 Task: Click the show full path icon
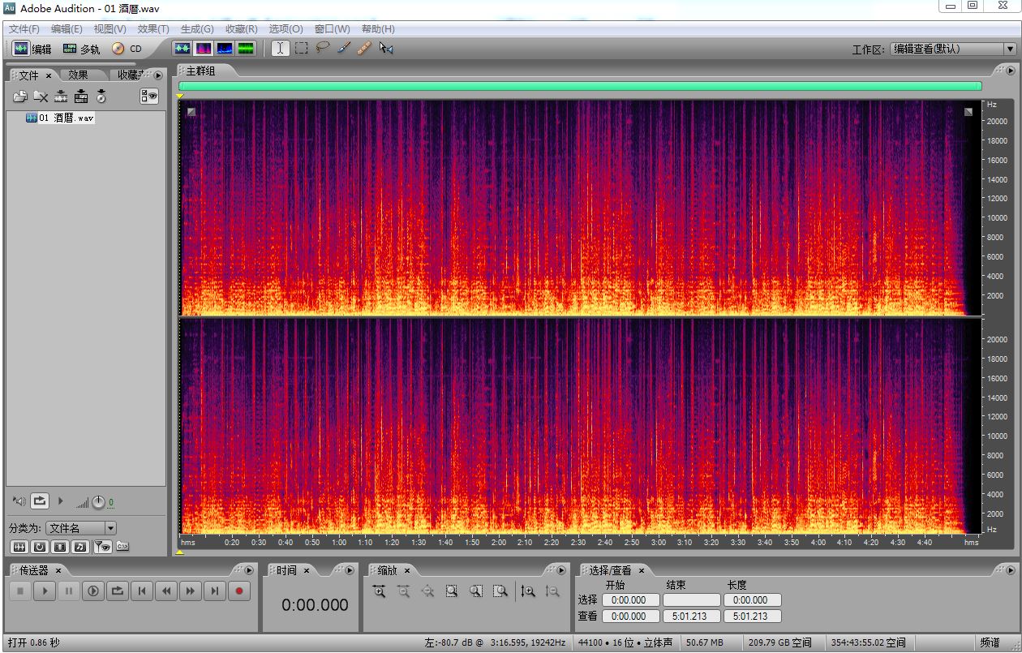click(122, 547)
